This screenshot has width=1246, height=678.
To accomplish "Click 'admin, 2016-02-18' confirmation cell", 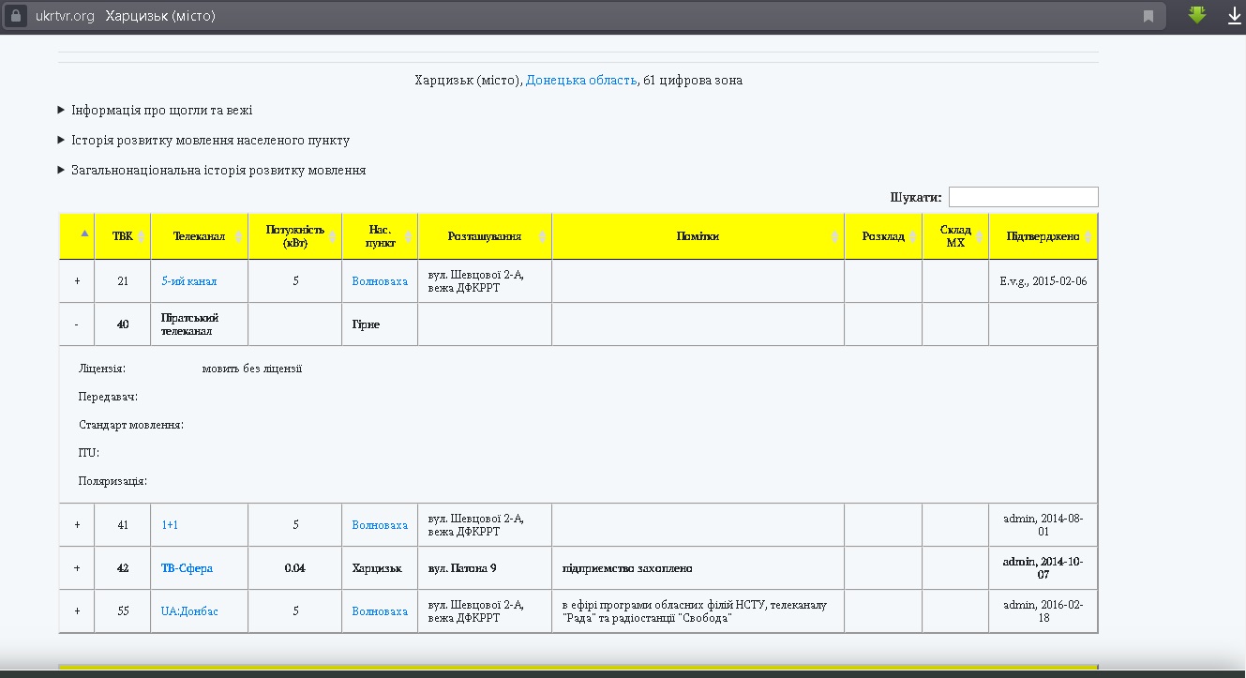I will click(x=1043, y=611).
